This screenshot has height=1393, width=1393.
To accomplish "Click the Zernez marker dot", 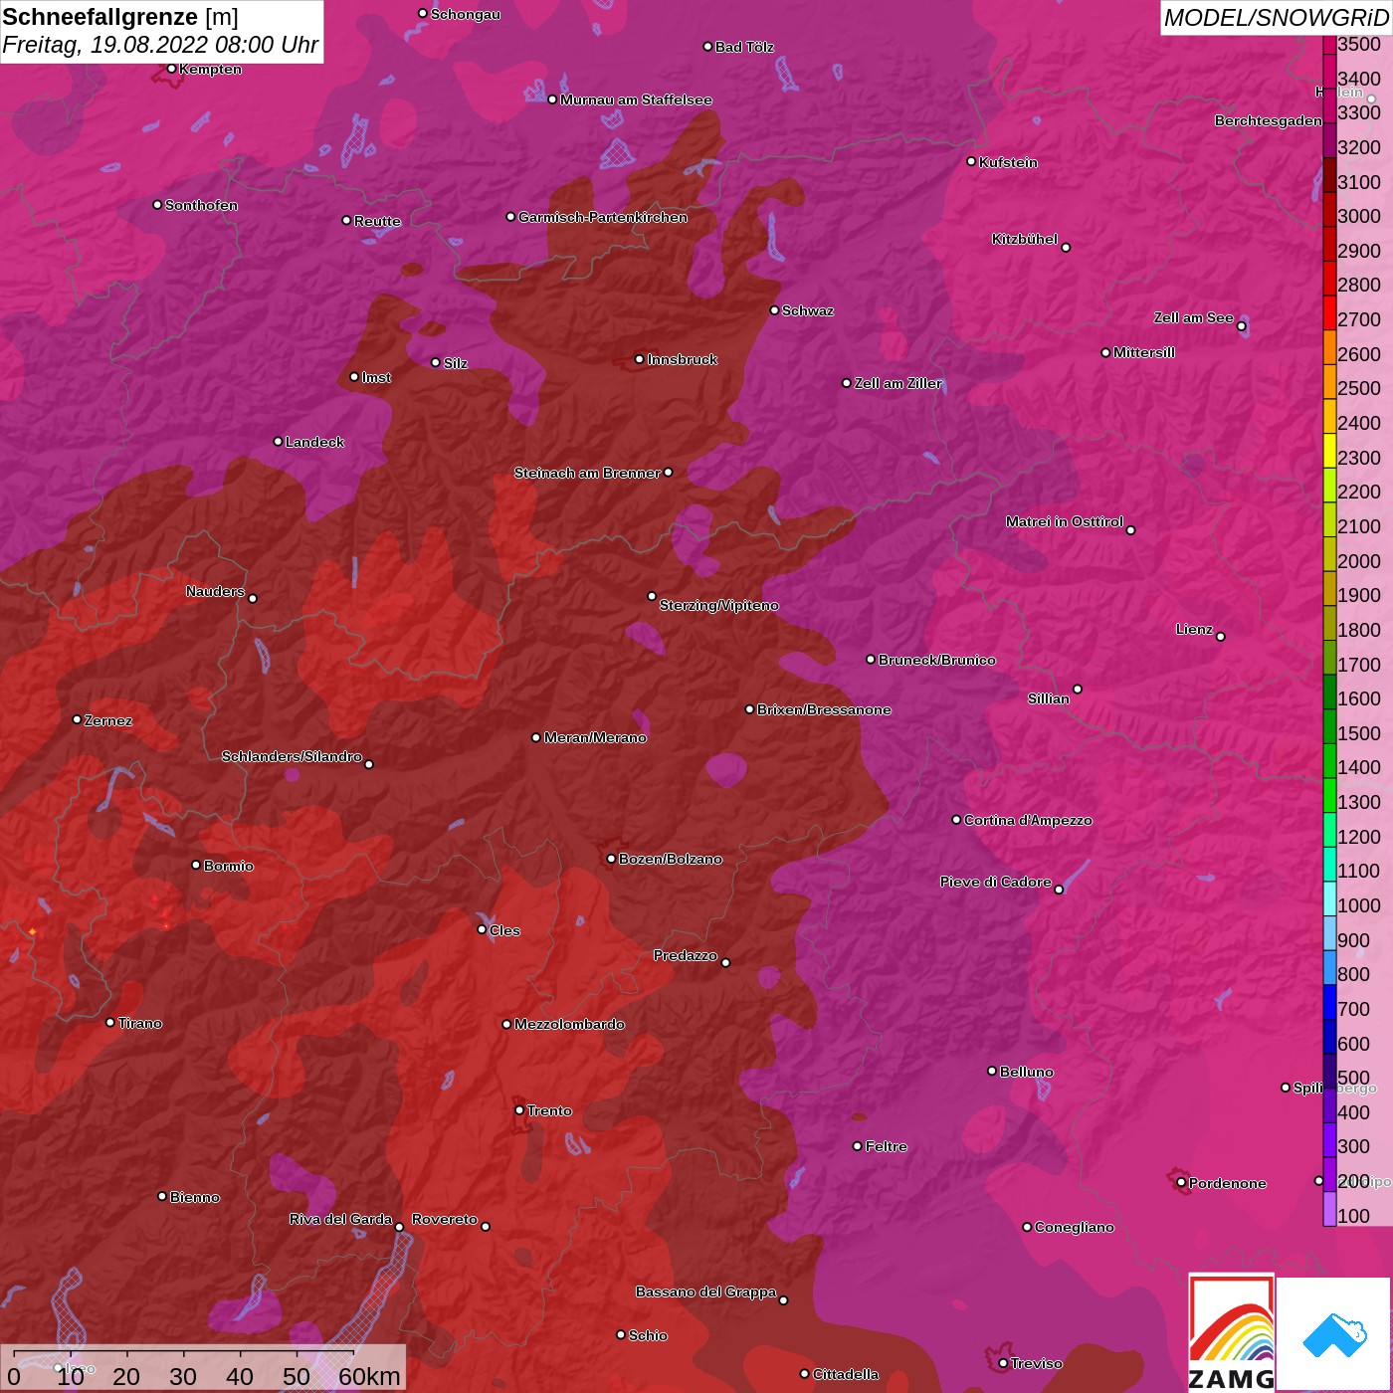I will [78, 719].
